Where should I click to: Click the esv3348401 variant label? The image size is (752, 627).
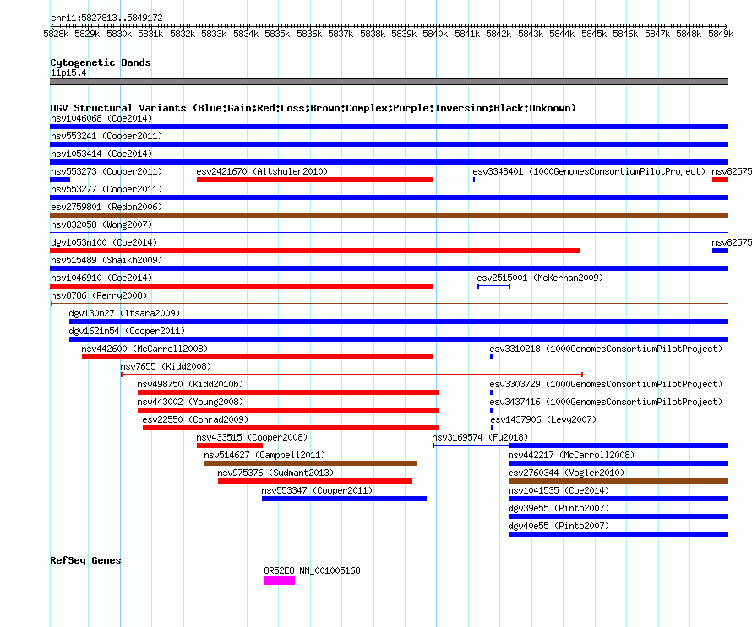click(x=589, y=171)
